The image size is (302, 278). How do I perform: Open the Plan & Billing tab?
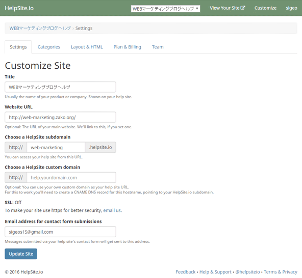click(127, 47)
